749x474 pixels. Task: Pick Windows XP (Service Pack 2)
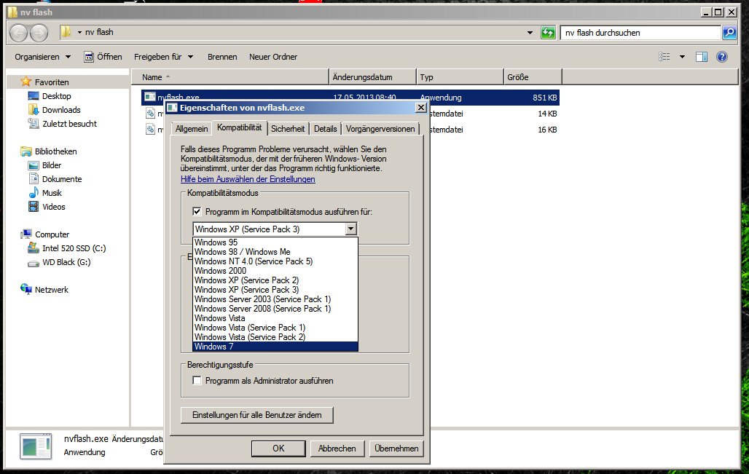(275, 280)
